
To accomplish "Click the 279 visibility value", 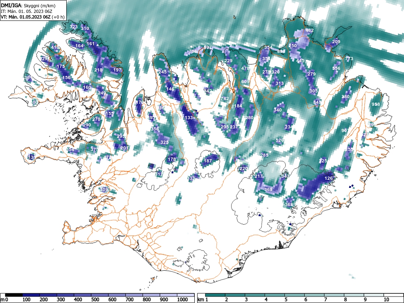I will [311, 74].
